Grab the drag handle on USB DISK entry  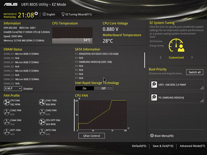tap(202, 88)
